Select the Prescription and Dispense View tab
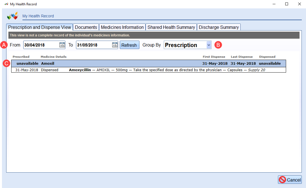 (x=40, y=27)
